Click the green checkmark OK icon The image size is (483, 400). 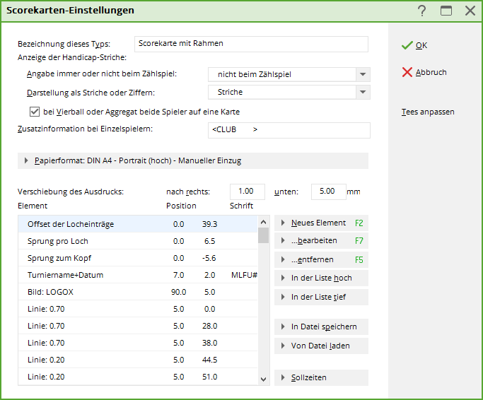coord(407,45)
